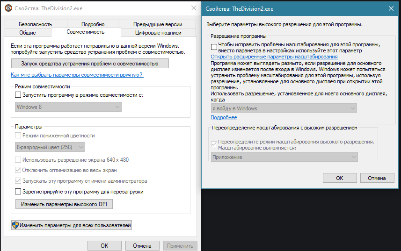401x251 pixels.
Task: Click the 'Подробнее' link
Action: tap(224, 117)
